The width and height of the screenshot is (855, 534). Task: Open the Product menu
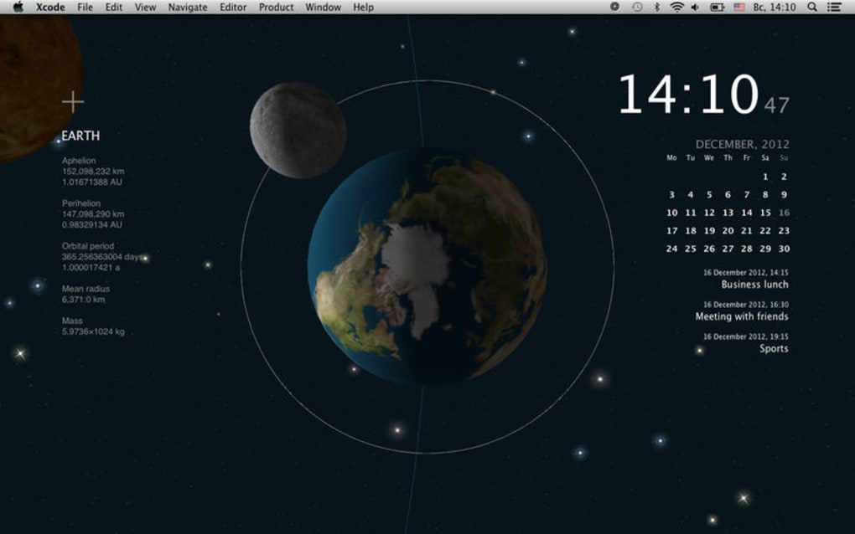276,7
